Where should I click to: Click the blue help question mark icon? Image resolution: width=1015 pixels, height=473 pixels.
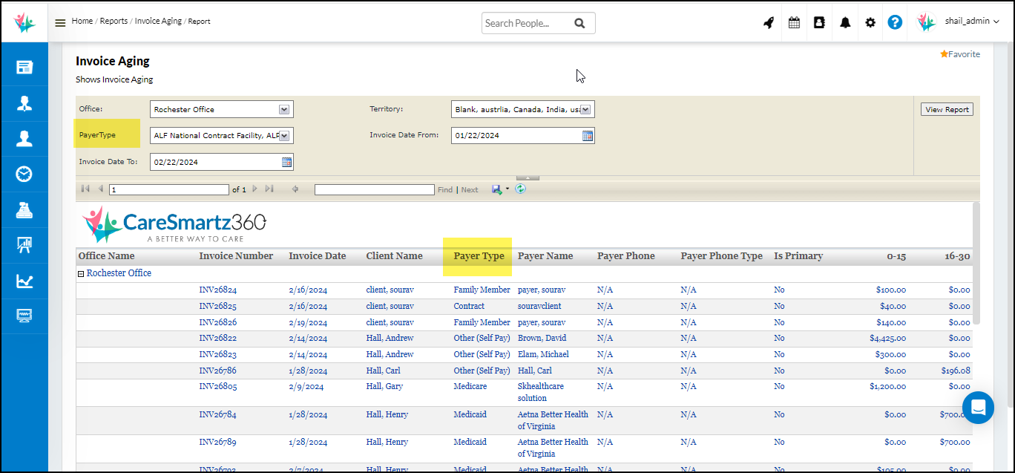tap(895, 23)
